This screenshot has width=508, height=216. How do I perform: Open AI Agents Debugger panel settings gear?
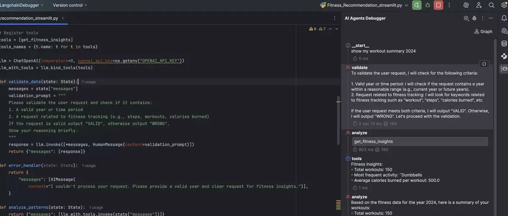(466, 19)
